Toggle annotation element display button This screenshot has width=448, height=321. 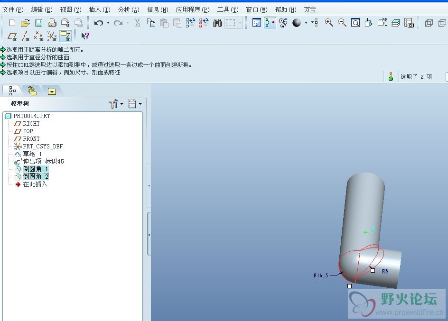point(65,36)
